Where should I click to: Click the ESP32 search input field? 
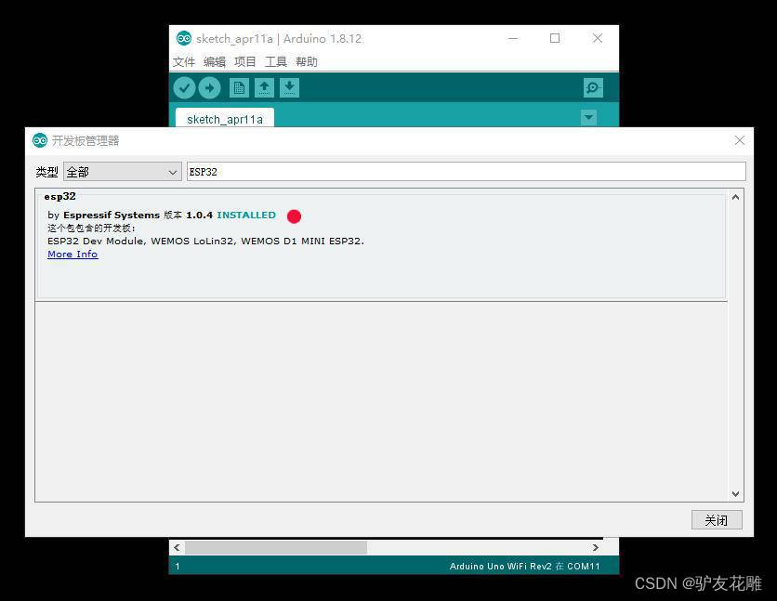coord(466,172)
